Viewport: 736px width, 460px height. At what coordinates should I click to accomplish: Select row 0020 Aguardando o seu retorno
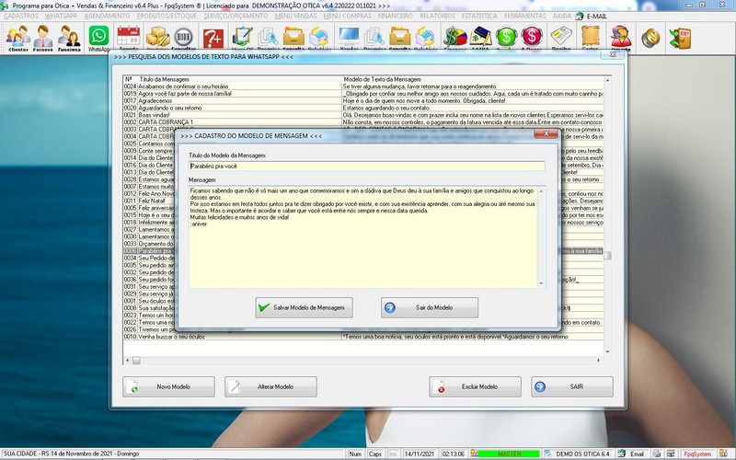(362, 108)
